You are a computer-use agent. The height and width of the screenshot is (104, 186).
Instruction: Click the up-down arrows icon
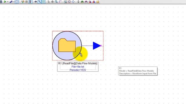point(78,2)
